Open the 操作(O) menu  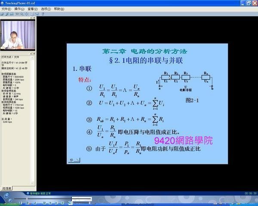19,9
